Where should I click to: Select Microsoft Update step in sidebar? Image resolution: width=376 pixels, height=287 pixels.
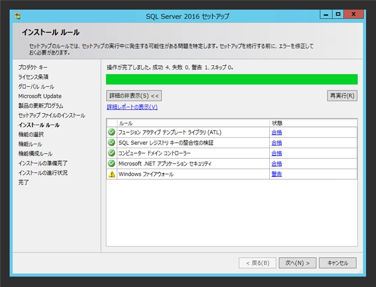pyautogui.click(x=40, y=96)
